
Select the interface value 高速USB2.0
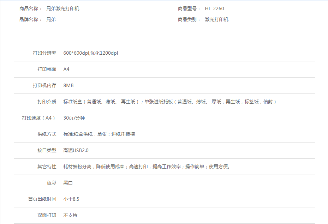76,150
